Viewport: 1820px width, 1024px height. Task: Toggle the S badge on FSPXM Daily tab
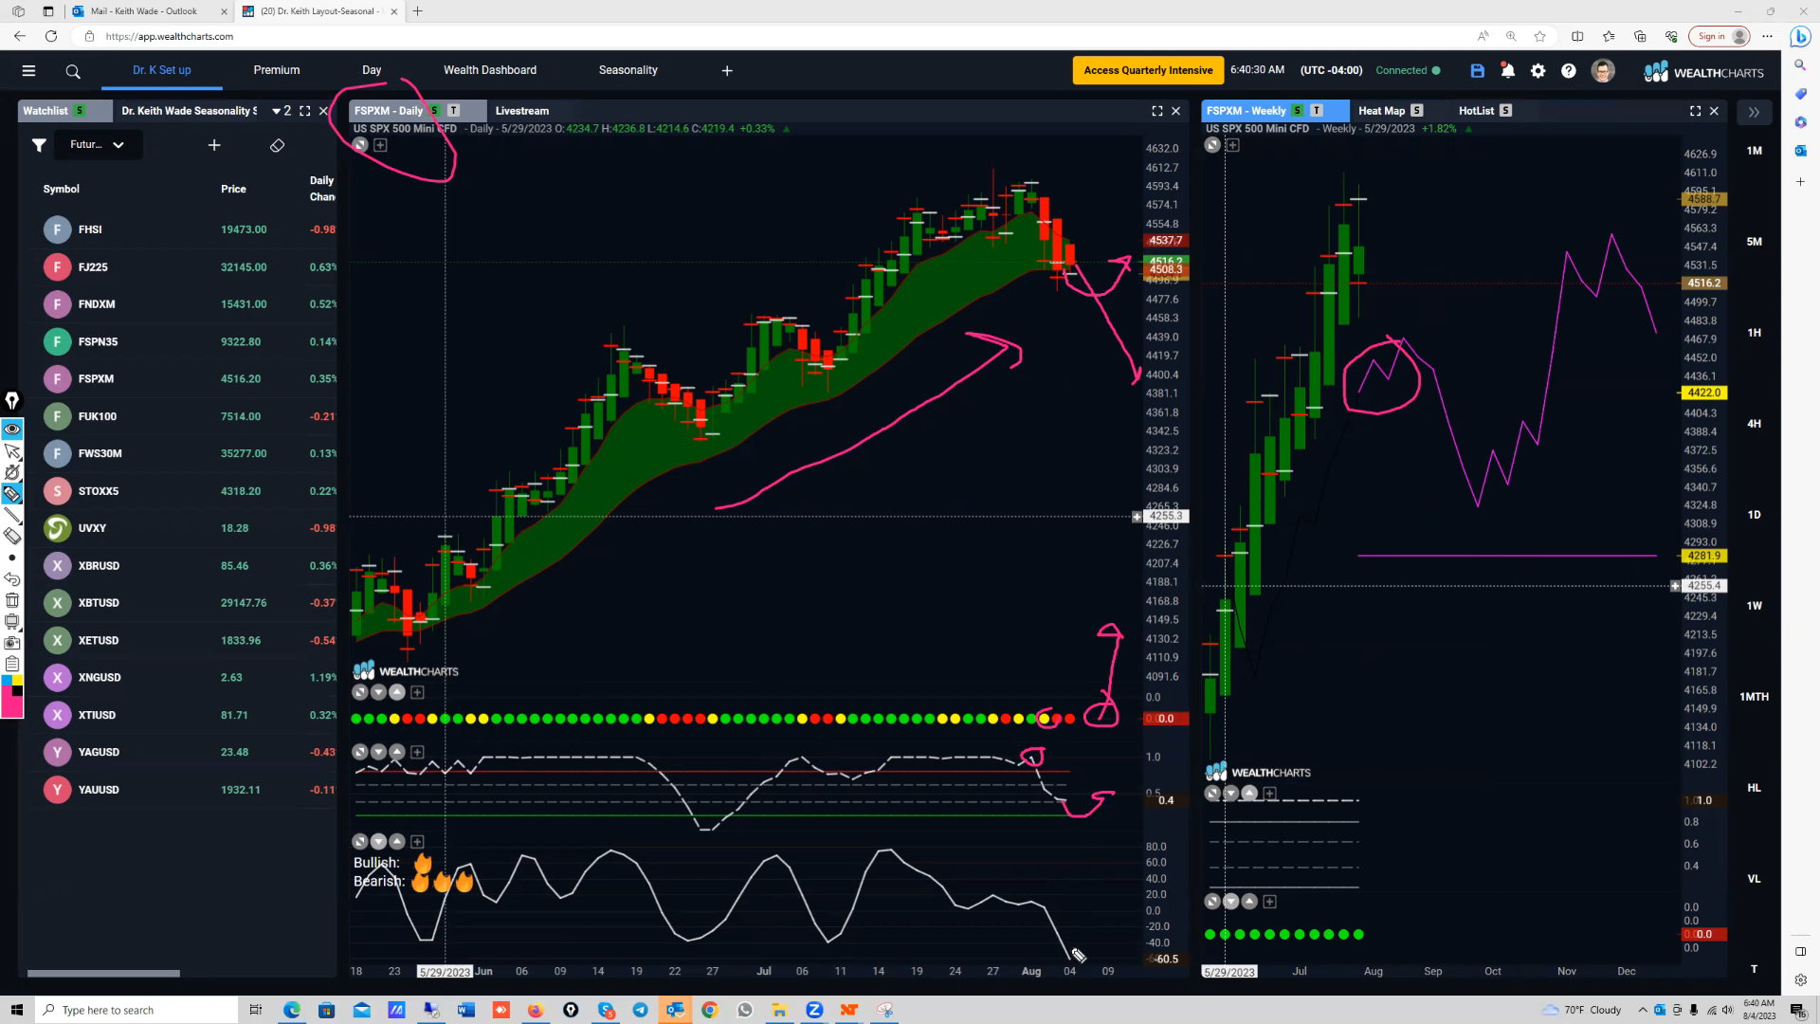click(x=434, y=111)
